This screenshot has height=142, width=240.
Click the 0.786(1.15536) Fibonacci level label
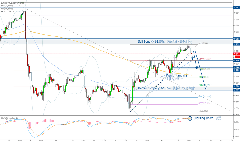205,96
